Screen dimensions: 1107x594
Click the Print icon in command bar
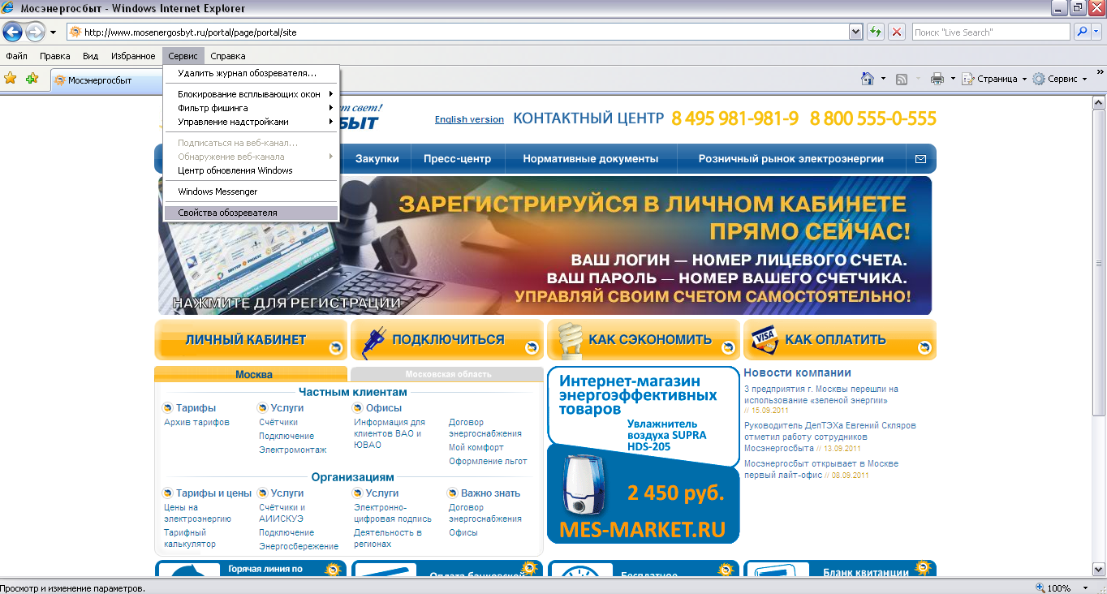tap(937, 79)
